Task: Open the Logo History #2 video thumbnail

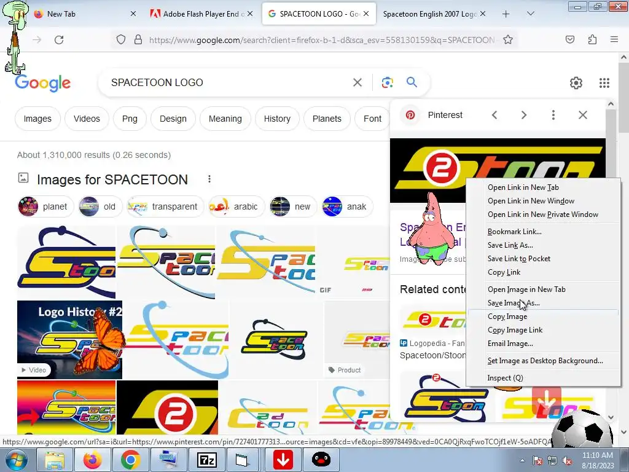Action: pyautogui.click(x=69, y=339)
